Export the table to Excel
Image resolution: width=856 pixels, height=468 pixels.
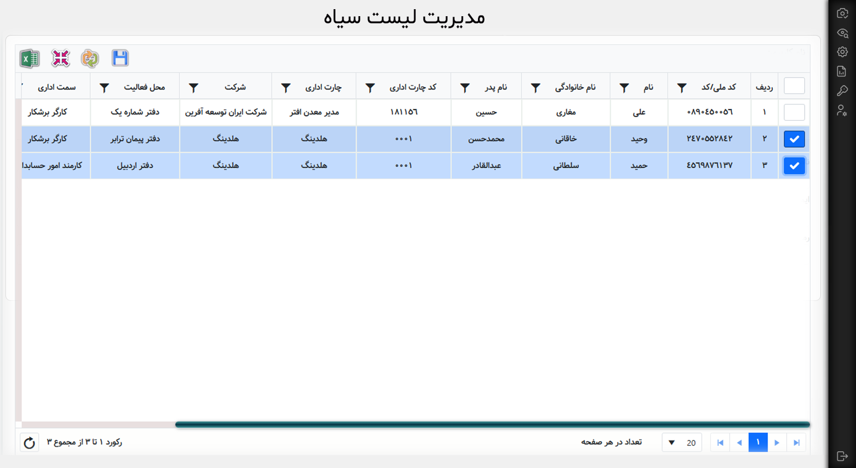(30, 58)
